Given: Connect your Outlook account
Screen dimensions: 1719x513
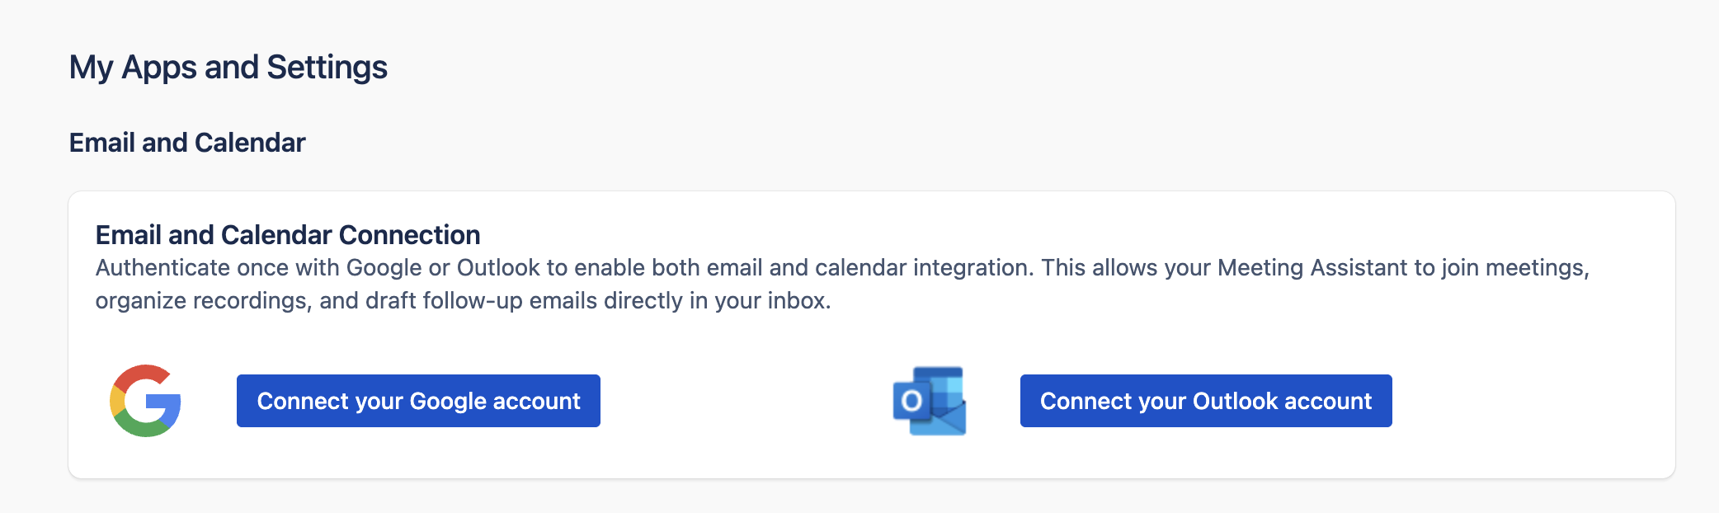Looking at the screenshot, I should 1205,401.
